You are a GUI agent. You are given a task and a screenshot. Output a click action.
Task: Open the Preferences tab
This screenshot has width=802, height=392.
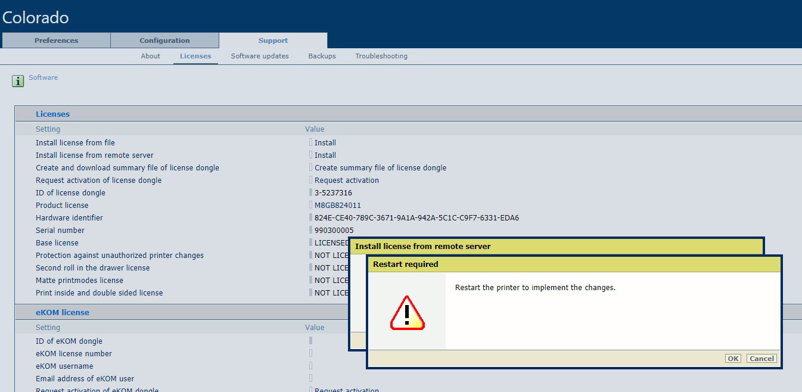pyautogui.click(x=56, y=41)
